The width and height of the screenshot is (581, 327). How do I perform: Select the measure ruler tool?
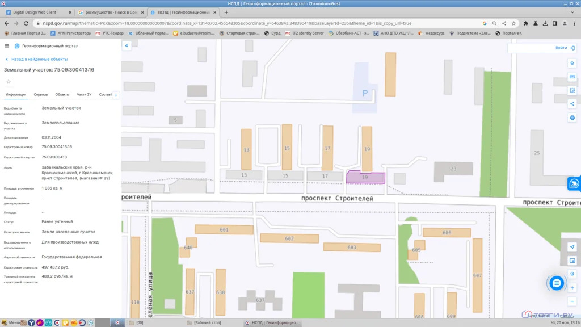[572, 77]
